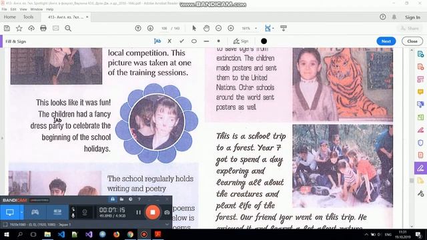The width and height of the screenshot is (427, 240).
Task: Select the hand pan tool
Action: point(206,28)
